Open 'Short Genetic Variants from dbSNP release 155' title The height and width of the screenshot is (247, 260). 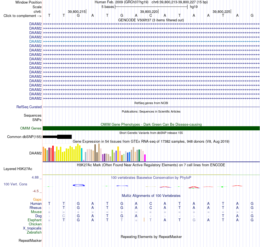(151, 133)
